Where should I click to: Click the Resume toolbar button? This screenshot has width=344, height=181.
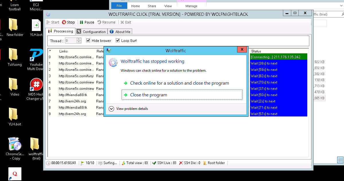point(106,22)
